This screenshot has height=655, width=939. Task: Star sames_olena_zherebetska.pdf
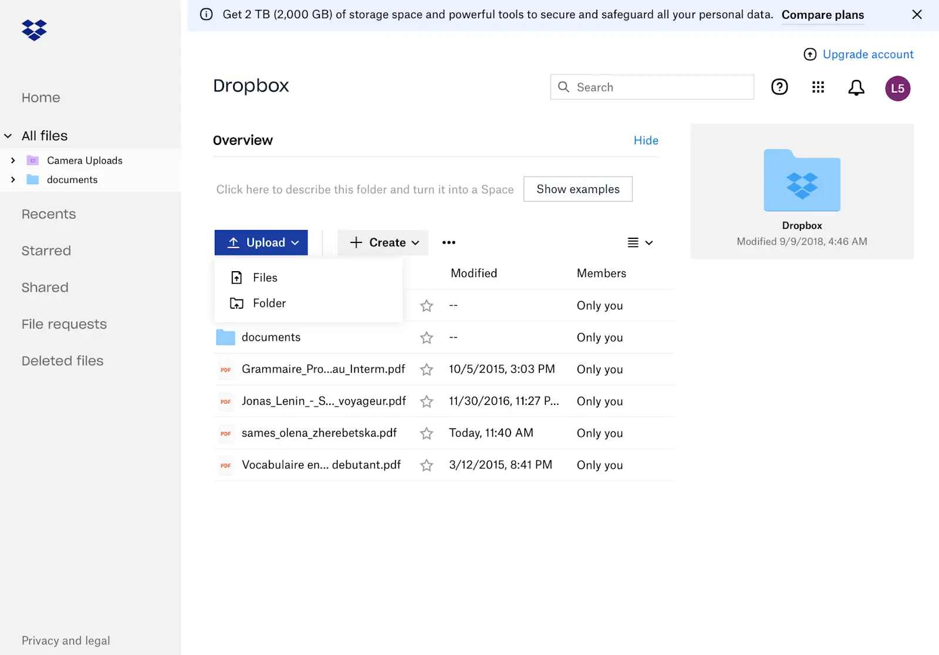[426, 433]
